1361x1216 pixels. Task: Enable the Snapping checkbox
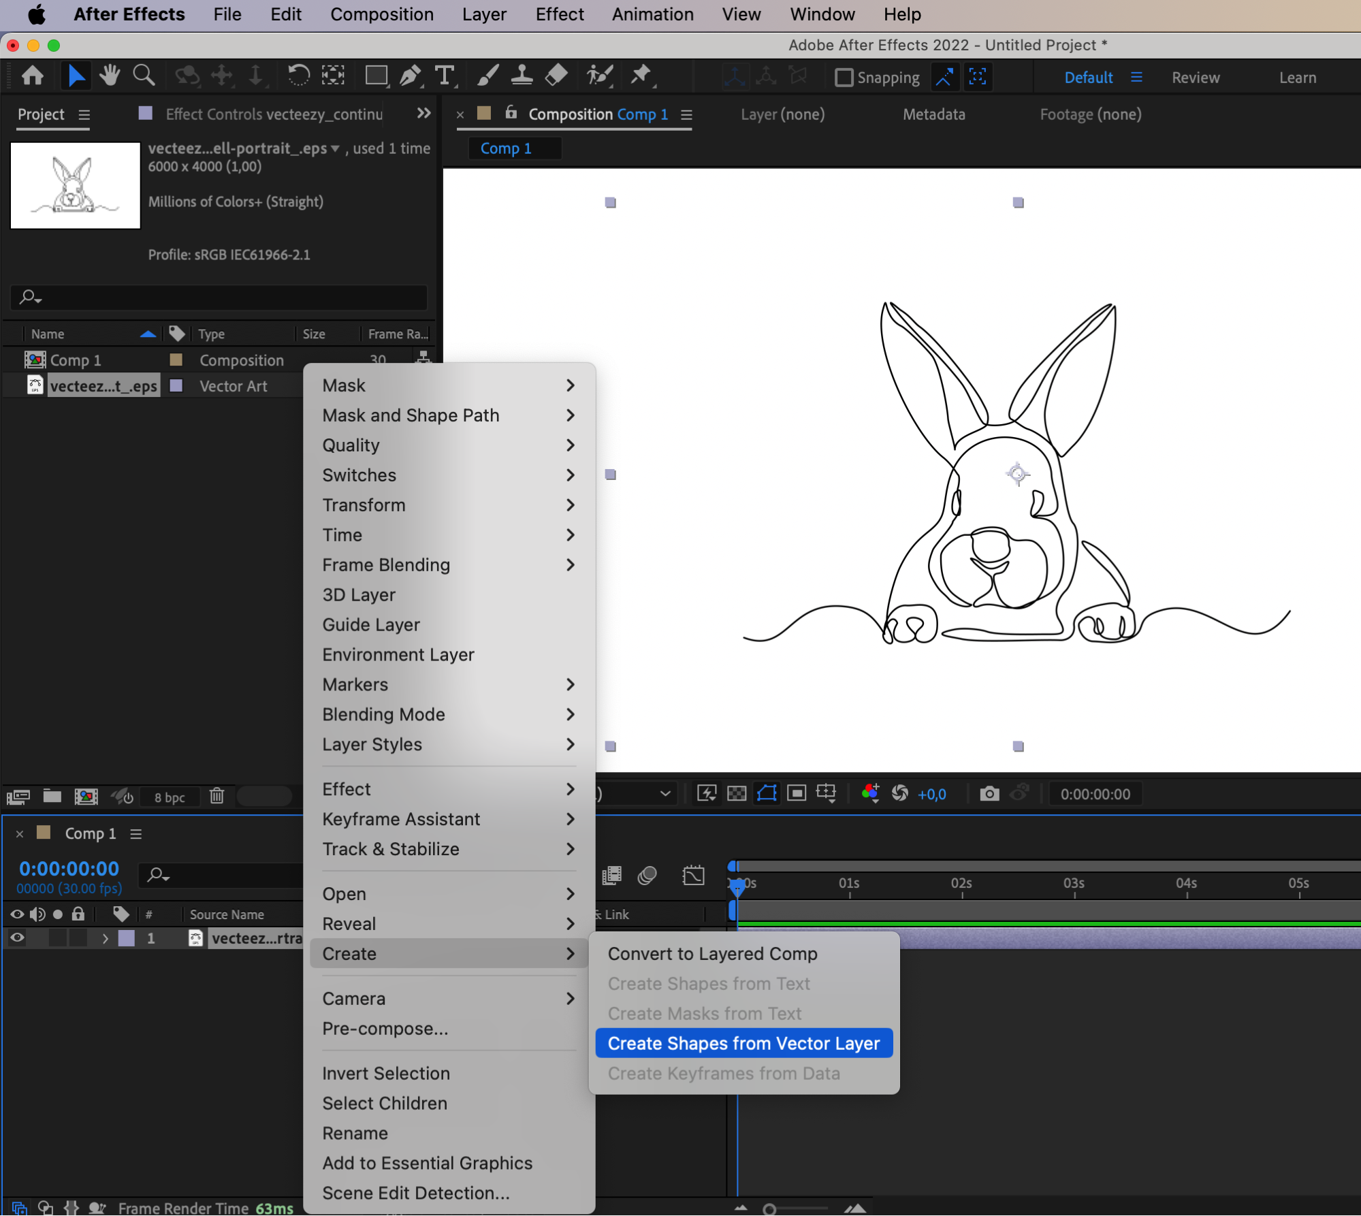pyautogui.click(x=844, y=78)
